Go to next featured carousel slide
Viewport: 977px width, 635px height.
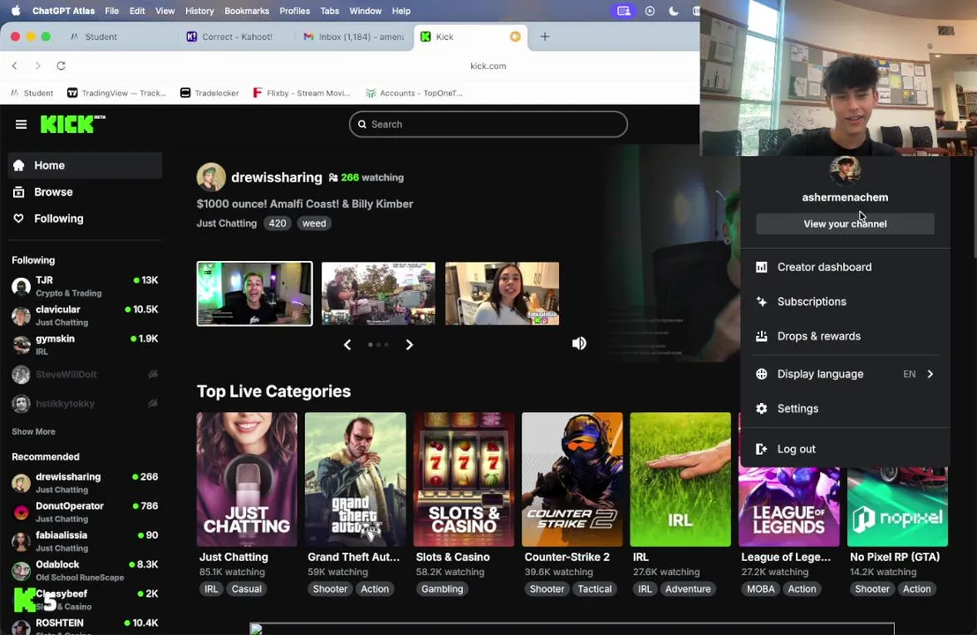(x=409, y=345)
